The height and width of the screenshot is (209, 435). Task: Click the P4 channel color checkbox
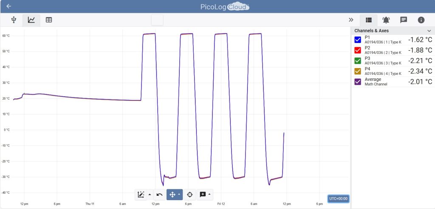pos(358,71)
